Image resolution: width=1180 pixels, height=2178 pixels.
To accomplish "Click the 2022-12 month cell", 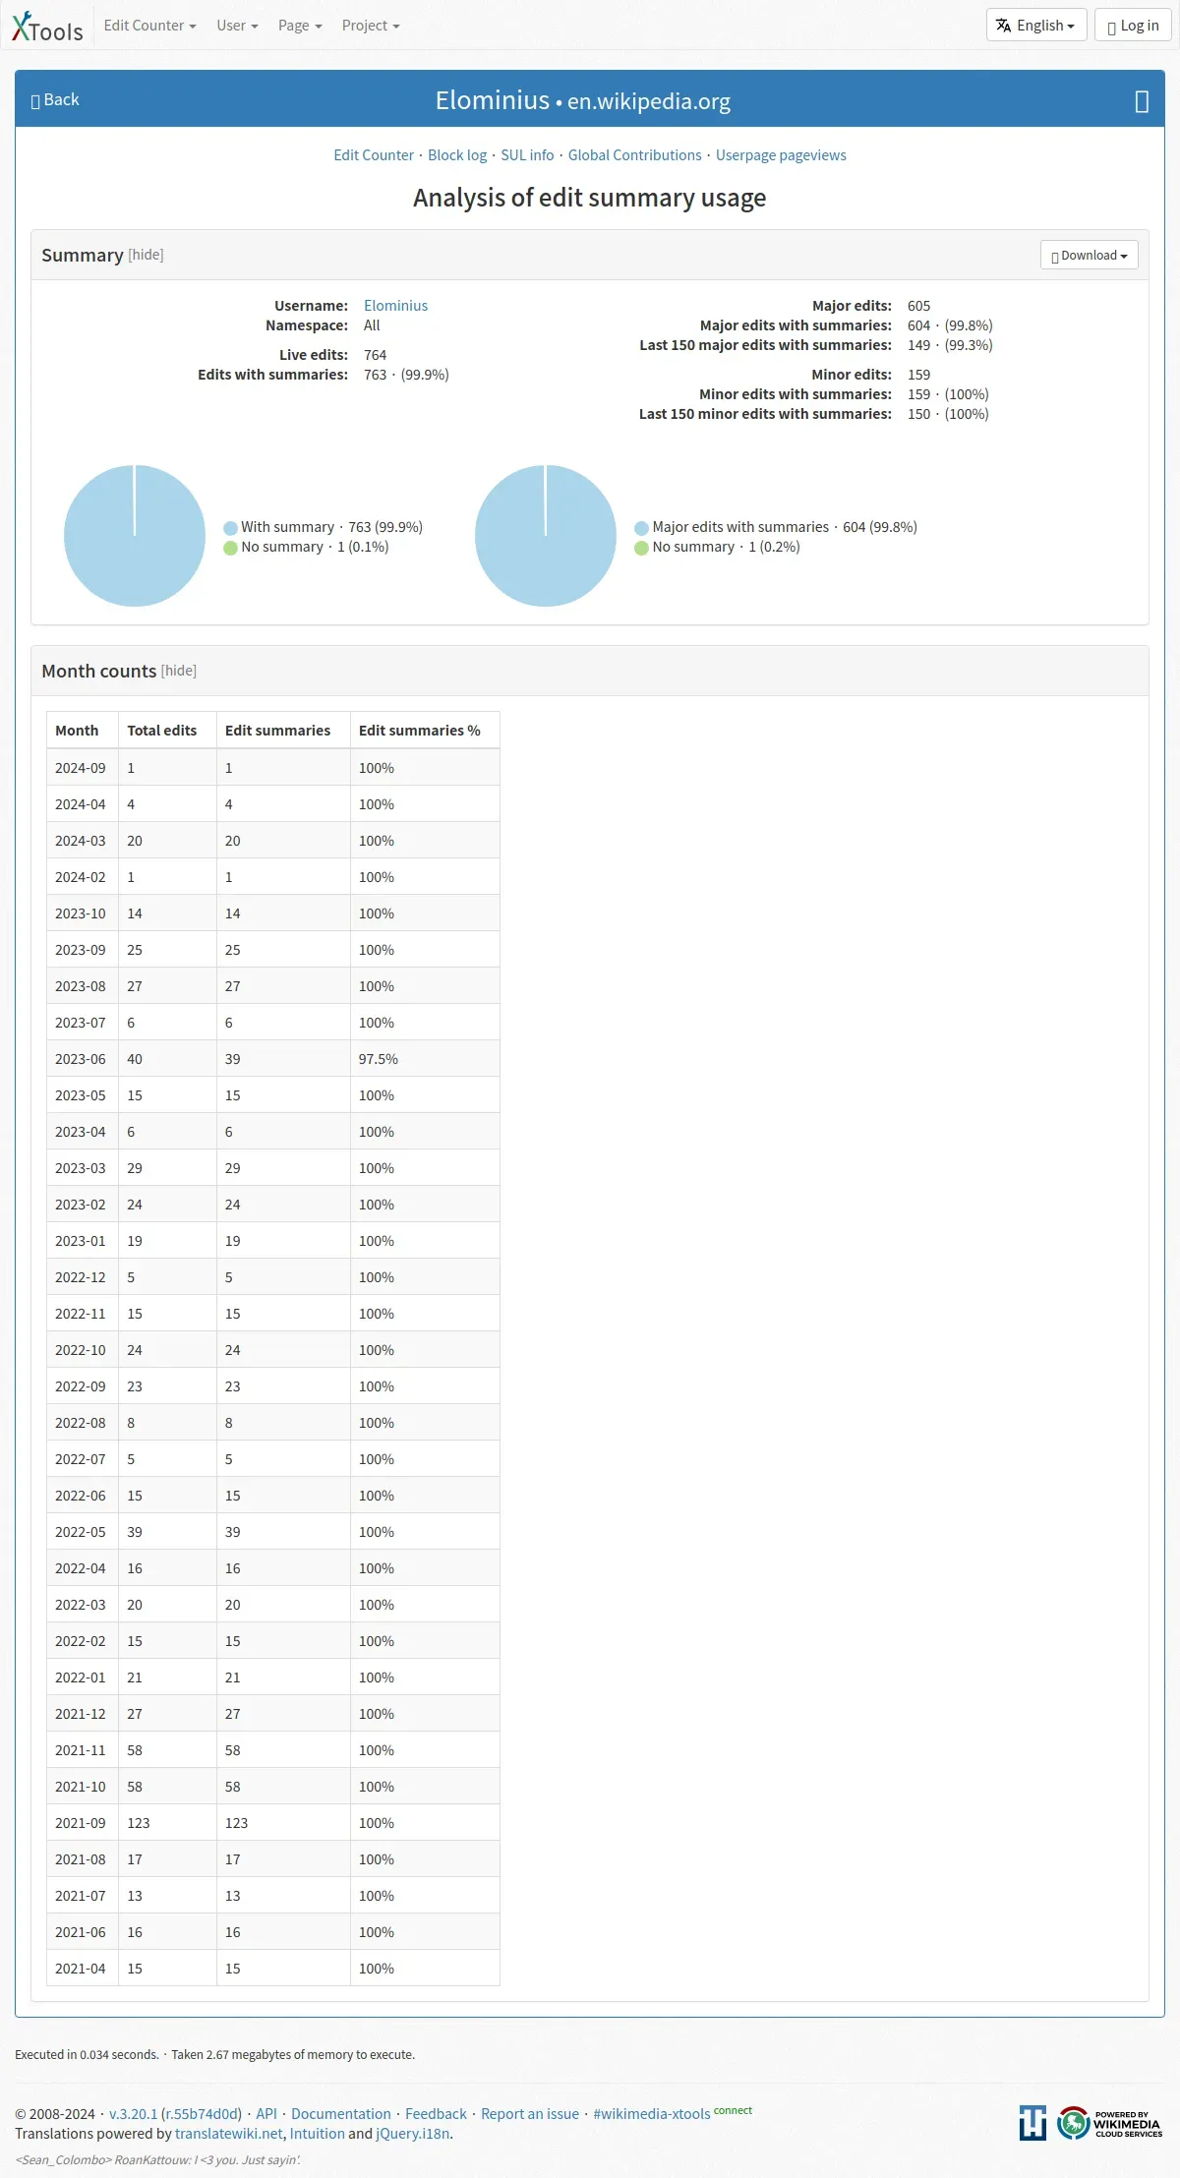I will tap(81, 1277).
